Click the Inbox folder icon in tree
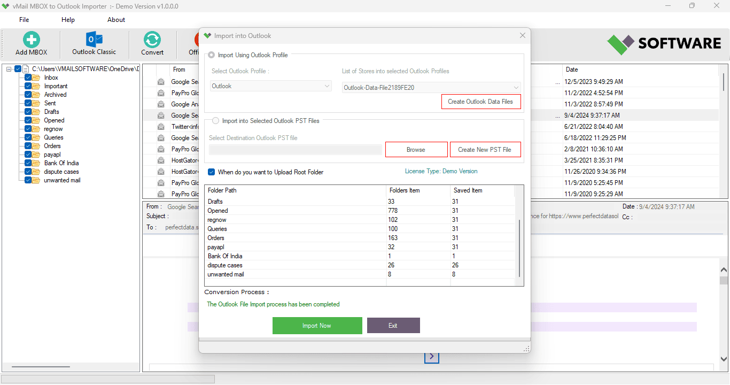Viewport: 730px width, 385px height. click(36, 78)
